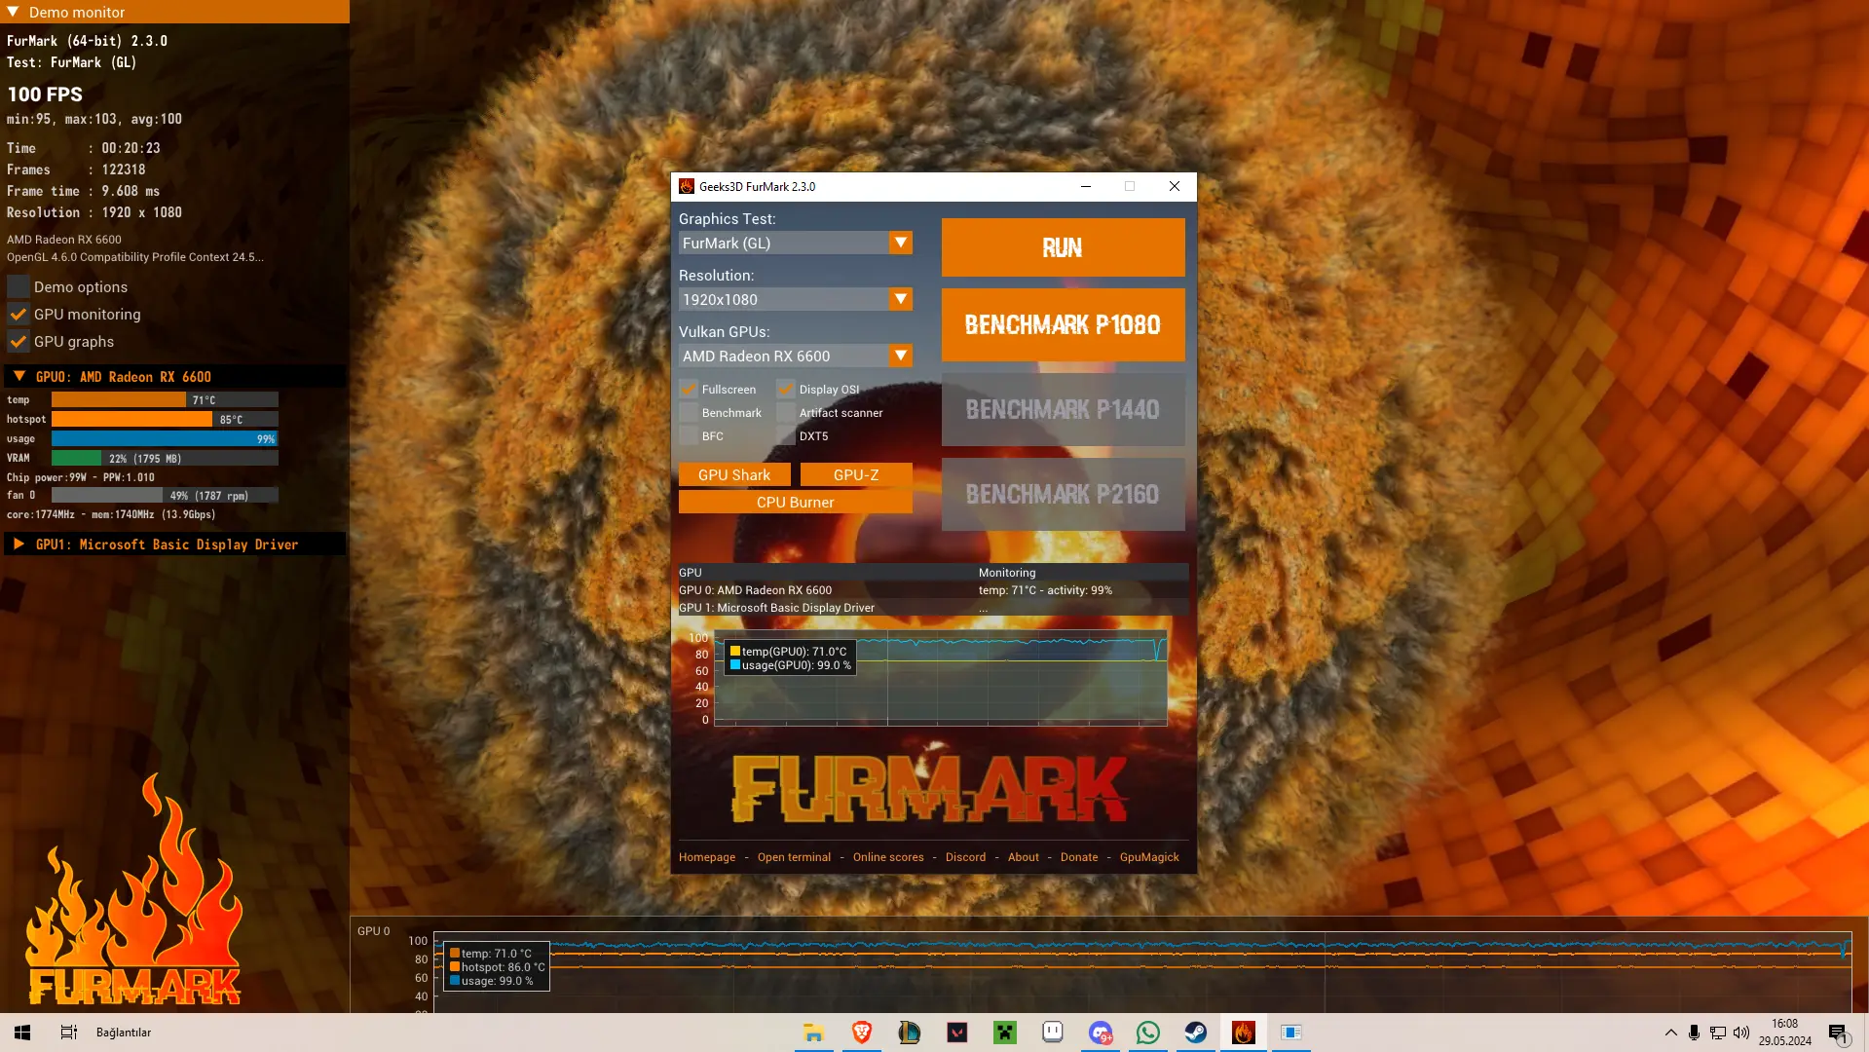
Task: Open the Vulkan GPUs dropdown arrow
Action: [x=901, y=356]
